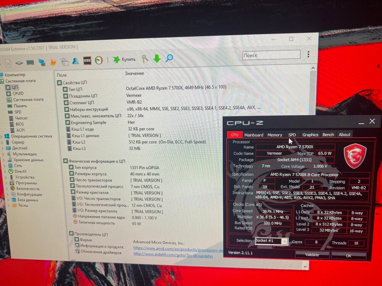
Task: Click the MSI dragon logo in CPU-Z
Action: tap(355, 156)
